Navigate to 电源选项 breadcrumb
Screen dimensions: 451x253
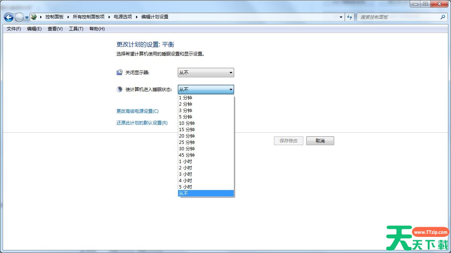coord(123,17)
